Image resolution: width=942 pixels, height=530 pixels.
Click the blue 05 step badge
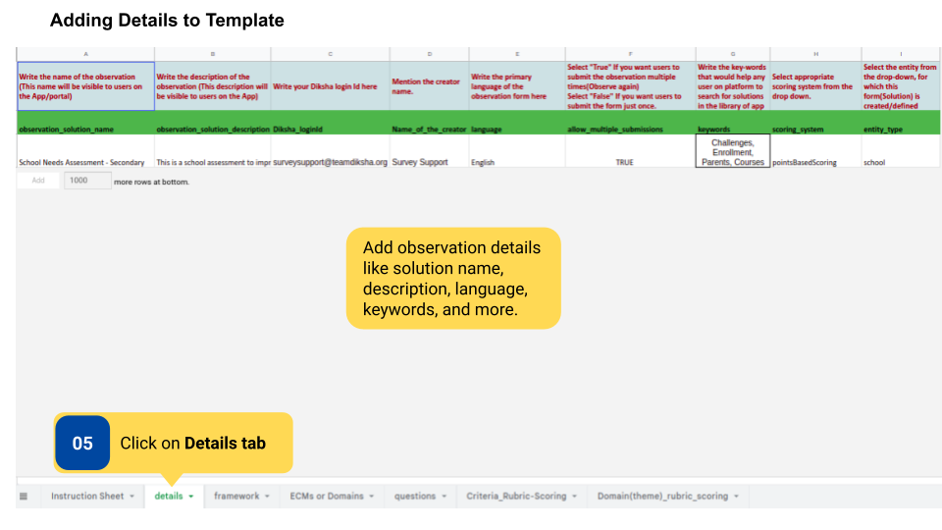[x=82, y=444]
